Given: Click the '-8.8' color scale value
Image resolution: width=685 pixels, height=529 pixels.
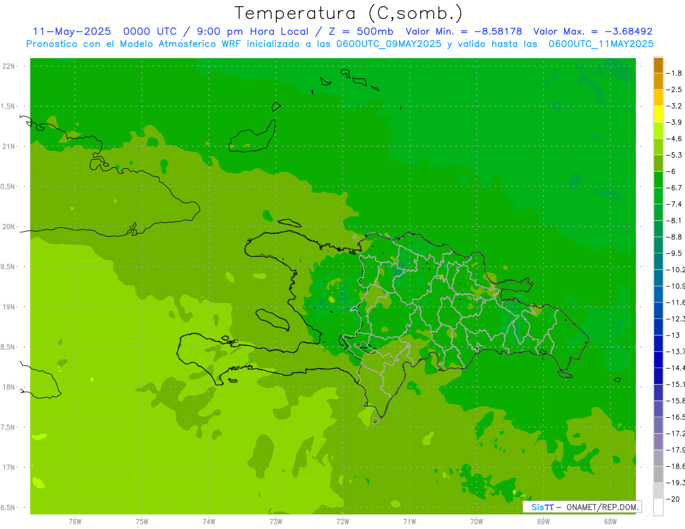Looking at the screenshot, I should point(674,237).
